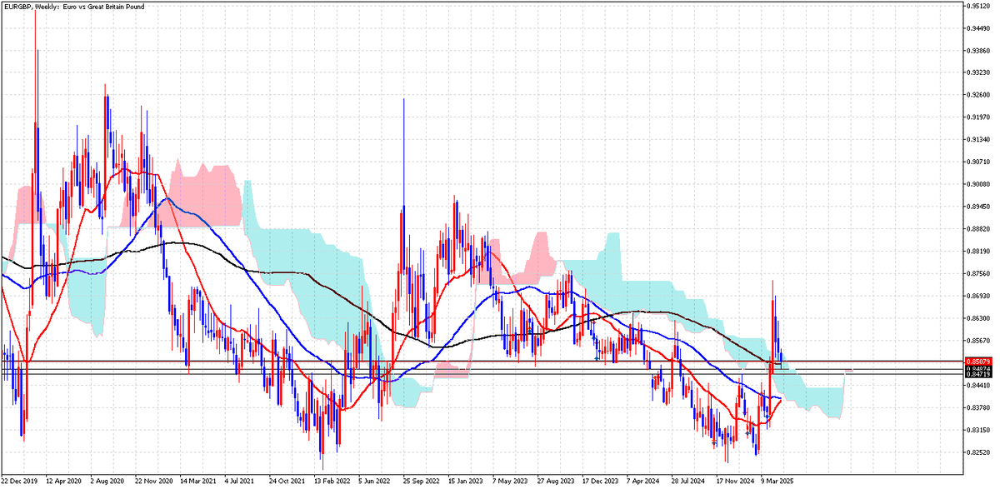The image size is (1000, 489).
Task: Click the price axis label 0.84410
Action: [979, 385]
